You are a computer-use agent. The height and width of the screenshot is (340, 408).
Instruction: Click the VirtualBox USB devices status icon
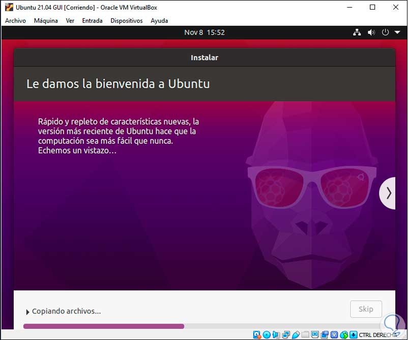296,335
